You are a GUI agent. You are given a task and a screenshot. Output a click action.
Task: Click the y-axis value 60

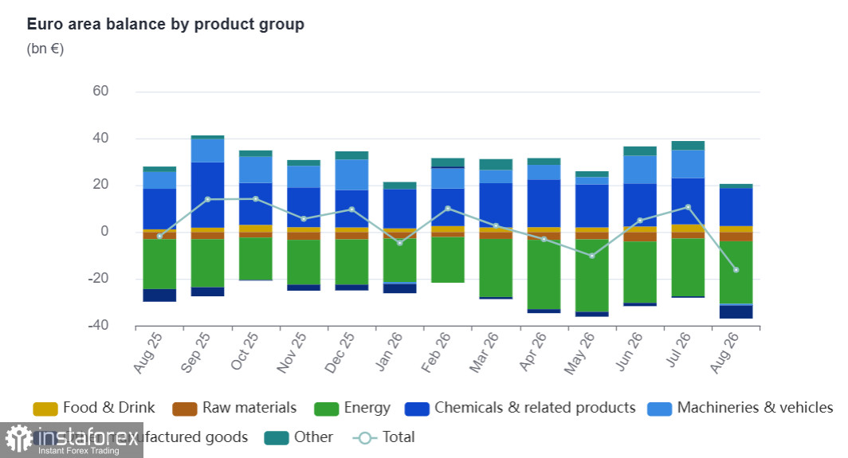click(100, 91)
